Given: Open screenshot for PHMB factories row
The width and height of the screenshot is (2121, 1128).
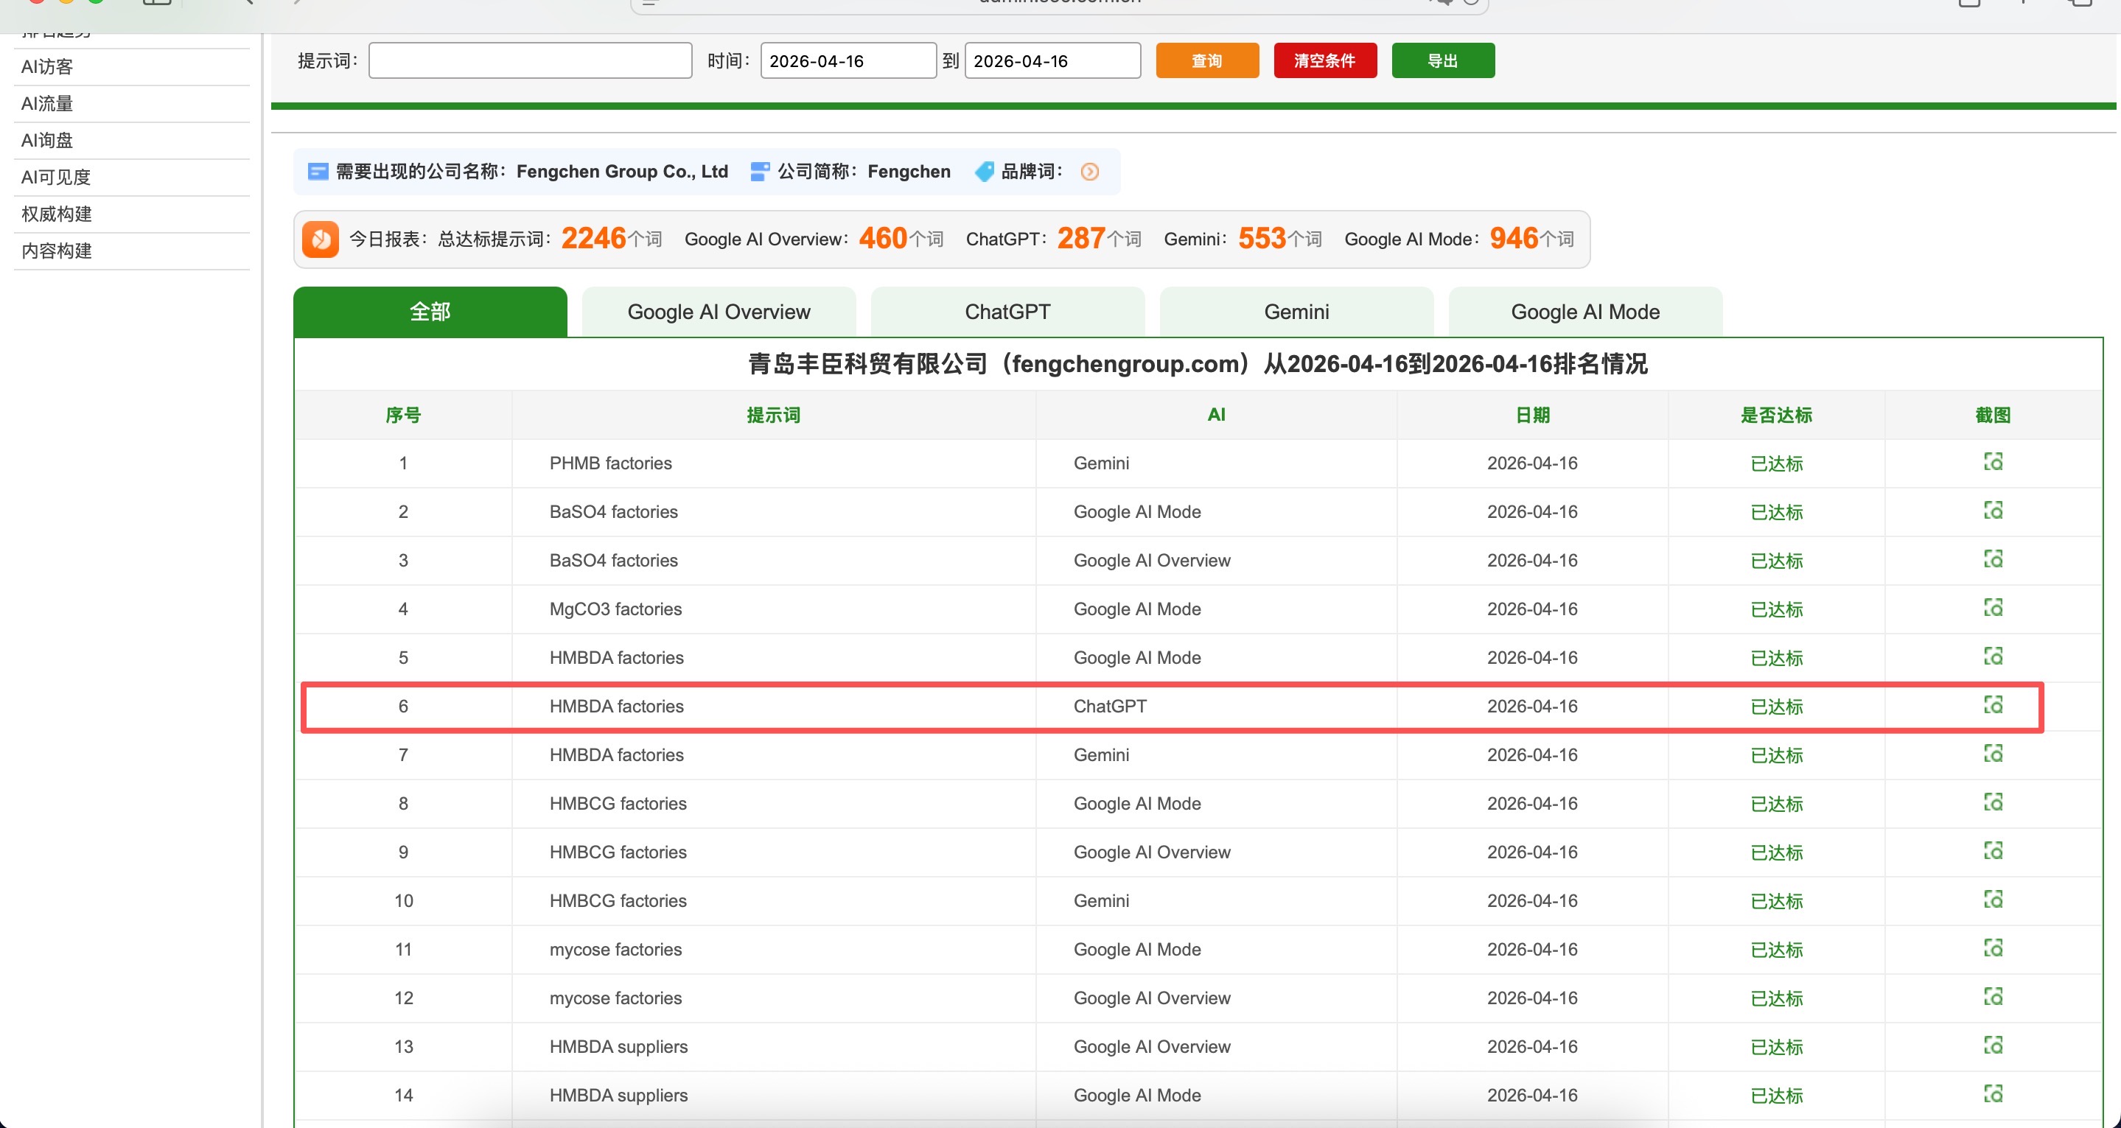Looking at the screenshot, I should coord(1994,462).
